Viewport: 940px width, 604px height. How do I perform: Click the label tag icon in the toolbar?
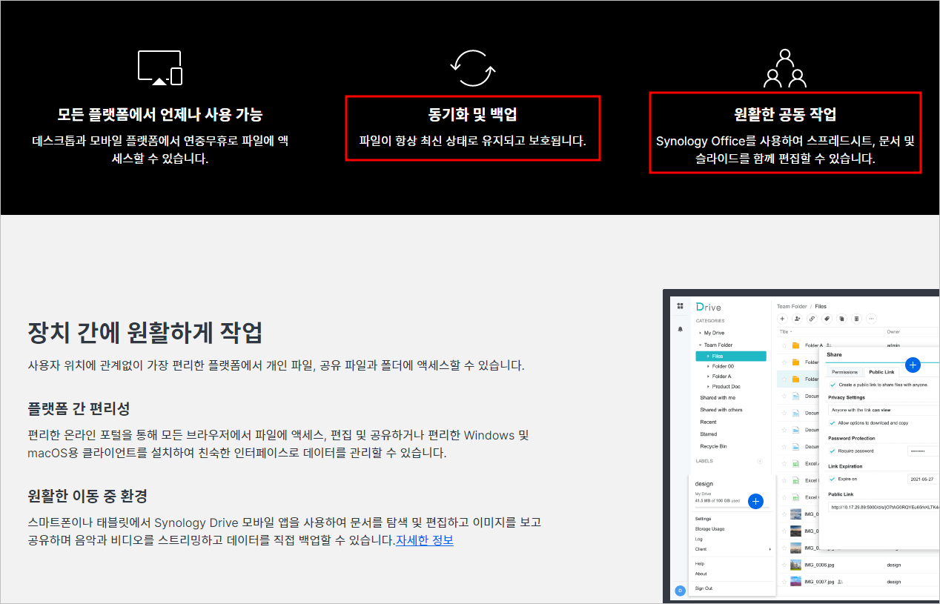click(x=827, y=319)
